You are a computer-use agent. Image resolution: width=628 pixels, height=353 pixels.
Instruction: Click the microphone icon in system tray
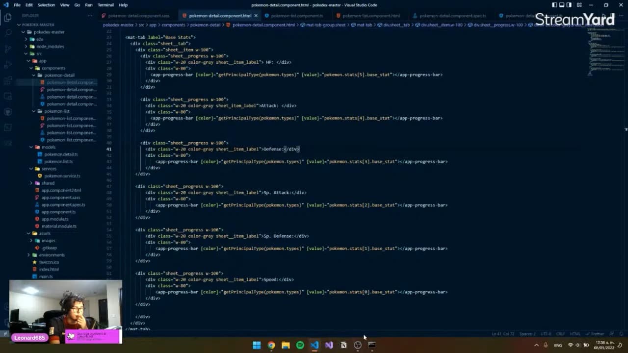pyautogui.click(x=546, y=345)
